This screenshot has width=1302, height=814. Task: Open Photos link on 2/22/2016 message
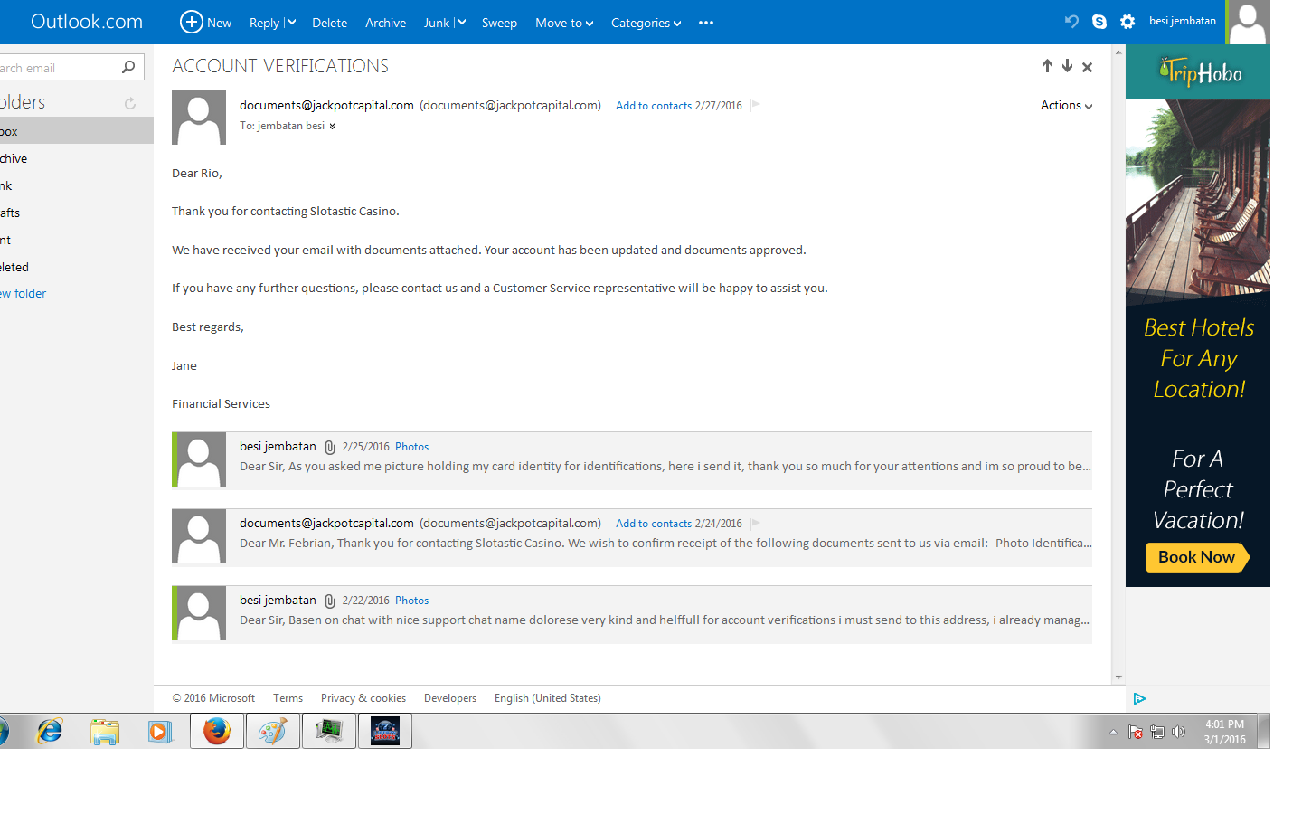tap(411, 601)
